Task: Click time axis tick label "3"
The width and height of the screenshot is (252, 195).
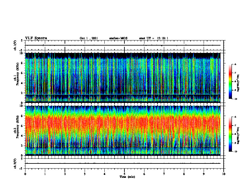Action: point(85,174)
